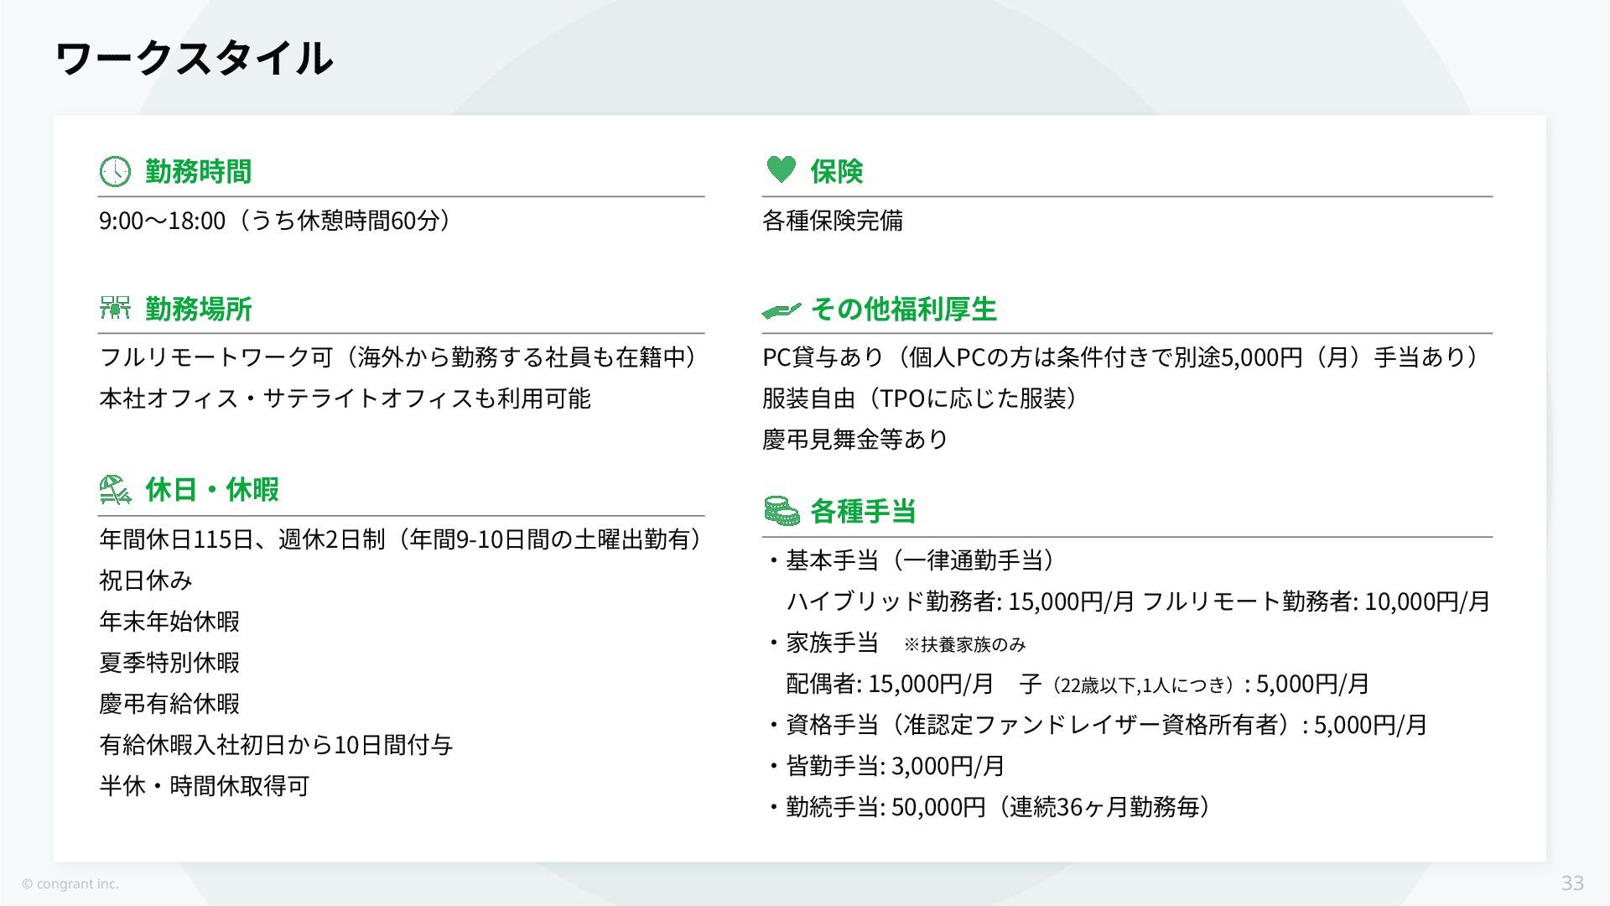Image resolution: width=1610 pixels, height=906 pixels.
Task: Click the line 服装自由（TPOに応じた服装）
Action: click(x=921, y=398)
